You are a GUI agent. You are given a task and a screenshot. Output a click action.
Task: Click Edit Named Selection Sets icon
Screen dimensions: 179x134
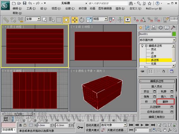166,20
